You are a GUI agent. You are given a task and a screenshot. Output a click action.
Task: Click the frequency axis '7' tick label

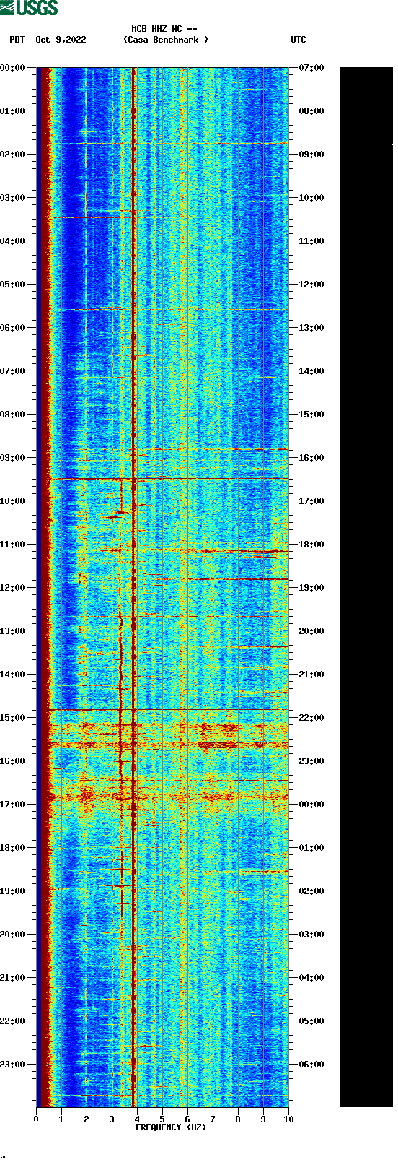tap(213, 1119)
